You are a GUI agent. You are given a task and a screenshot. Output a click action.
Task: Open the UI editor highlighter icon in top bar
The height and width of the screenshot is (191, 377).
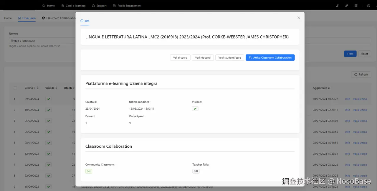(338, 6)
